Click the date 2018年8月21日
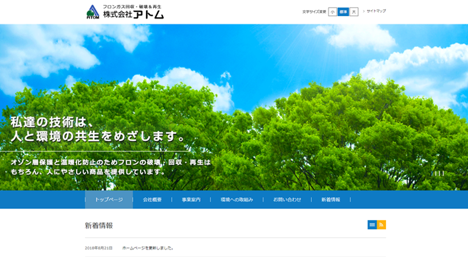 pyautogui.click(x=99, y=248)
